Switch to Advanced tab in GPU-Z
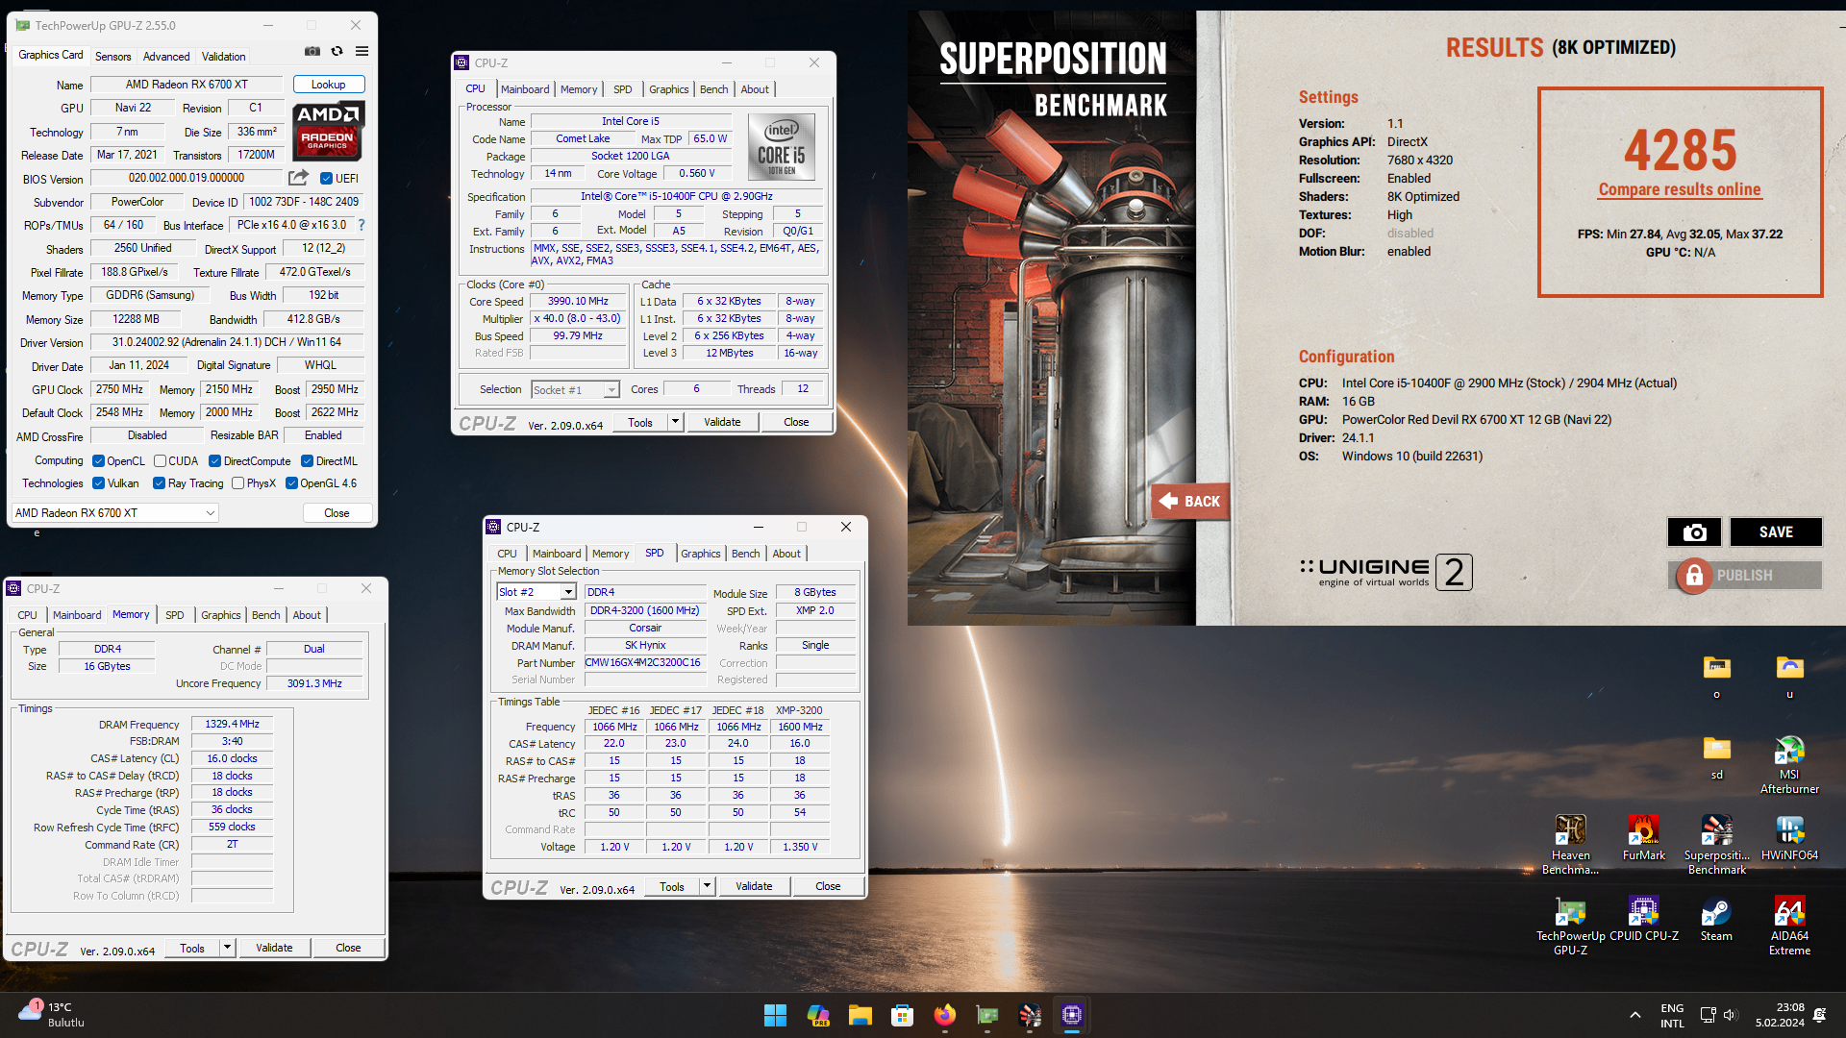This screenshot has width=1846, height=1038. pyautogui.click(x=166, y=57)
